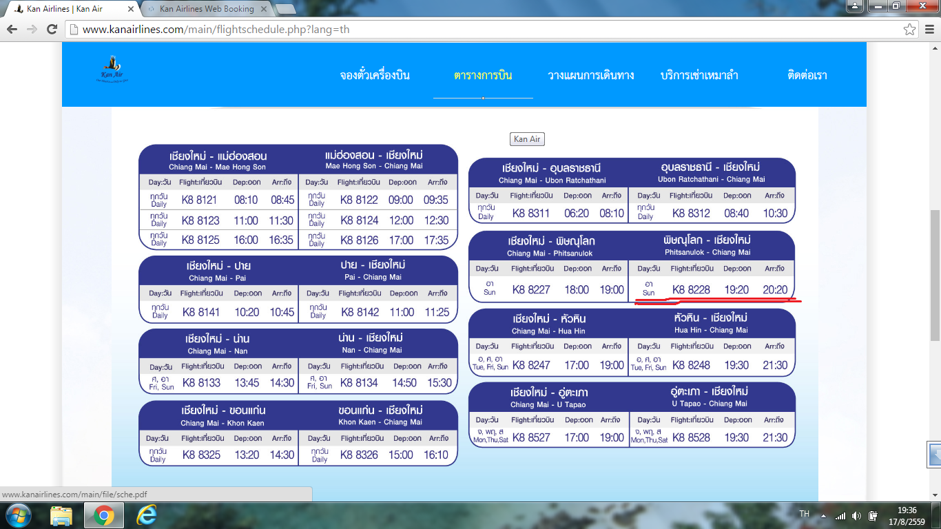Open Windows Start button
941x529 pixels.
18,515
